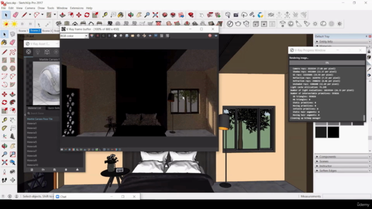Image resolution: width=372 pixels, height=209 pixels.
Task: Select the Freehand tool in left toolbar
Action: point(13,52)
